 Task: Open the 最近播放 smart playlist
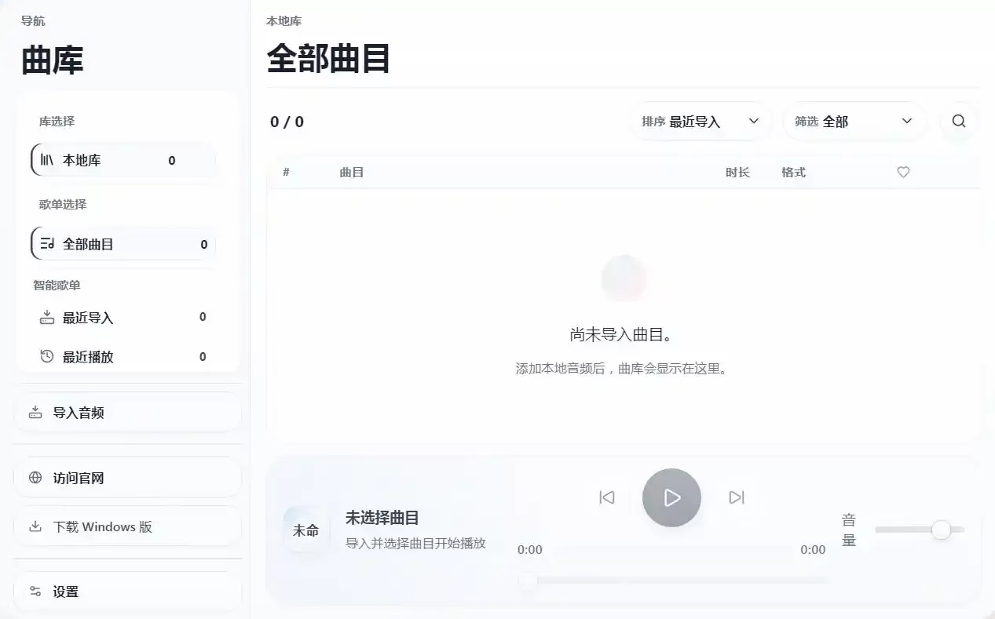click(123, 357)
